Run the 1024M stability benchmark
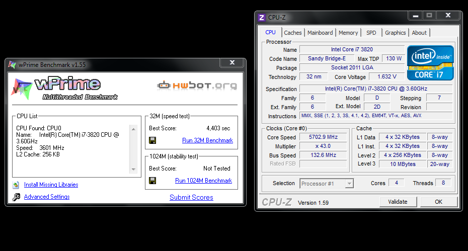Screen dimensions: 468x251 point(204,181)
